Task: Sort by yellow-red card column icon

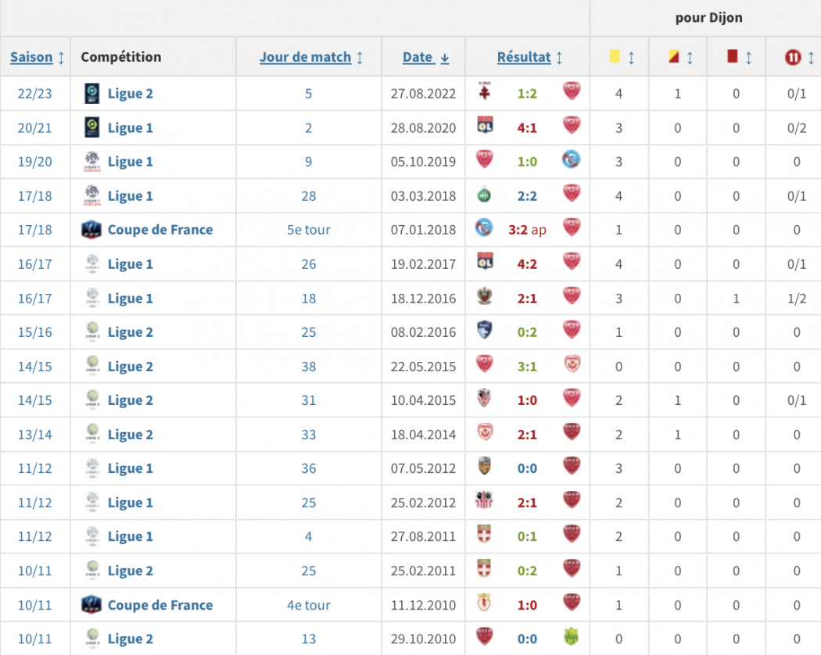Action: (x=674, y=56)
